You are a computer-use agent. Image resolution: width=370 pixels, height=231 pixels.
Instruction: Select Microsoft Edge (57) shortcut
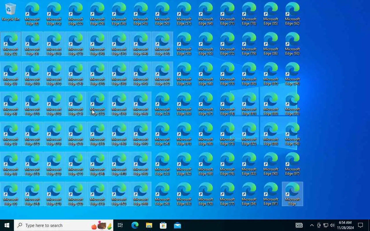[x=184, y=14]
